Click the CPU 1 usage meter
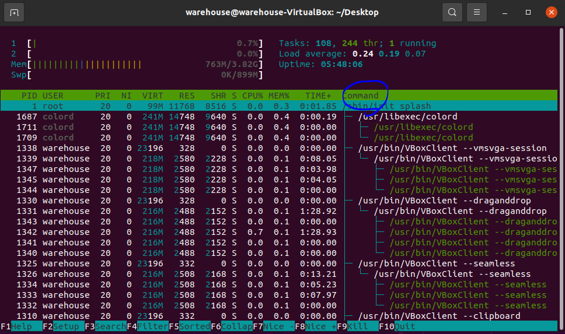The height and width of the screenshot is (334, 565). click(x=137, y=44)
